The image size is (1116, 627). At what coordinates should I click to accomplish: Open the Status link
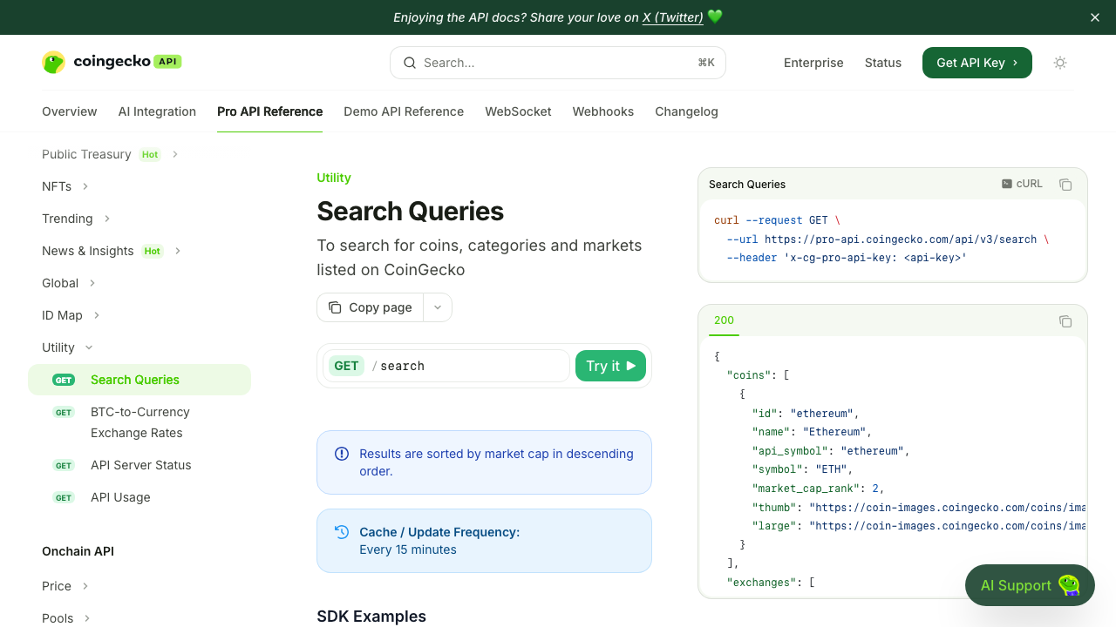[x=883, y=63]
